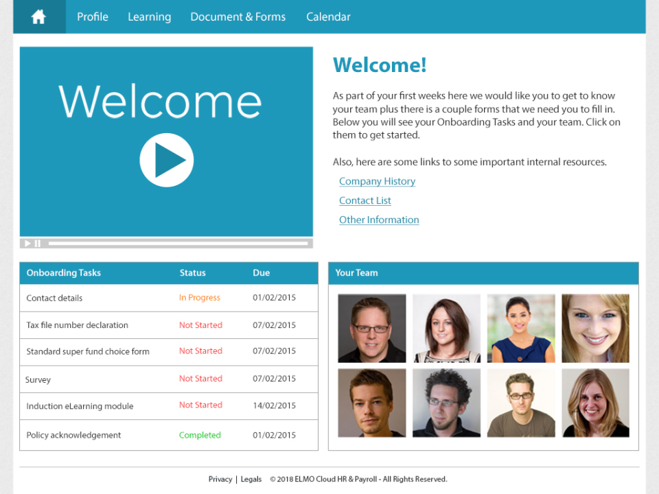Click the In Progress status of Contact details
The image size is (659, 494).
[200, 297]
